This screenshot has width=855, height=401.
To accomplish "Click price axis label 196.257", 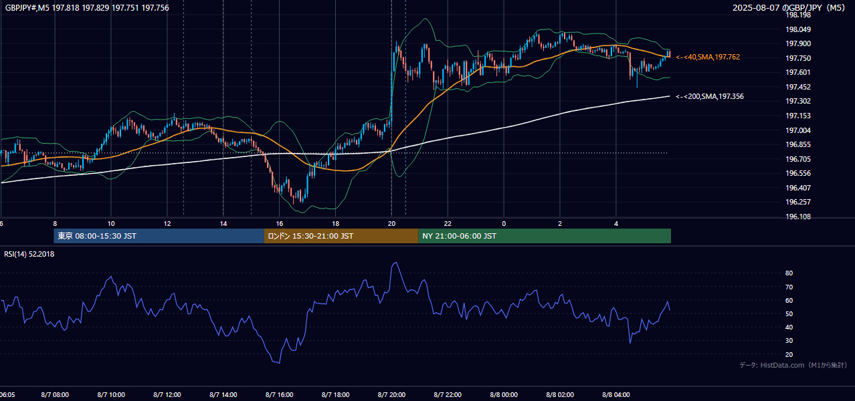I will [x=798, y=203].
